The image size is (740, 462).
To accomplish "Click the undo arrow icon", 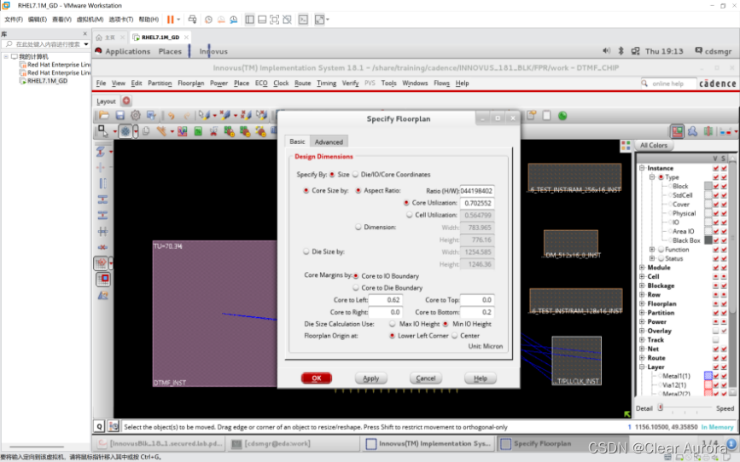I will [171, 116].
